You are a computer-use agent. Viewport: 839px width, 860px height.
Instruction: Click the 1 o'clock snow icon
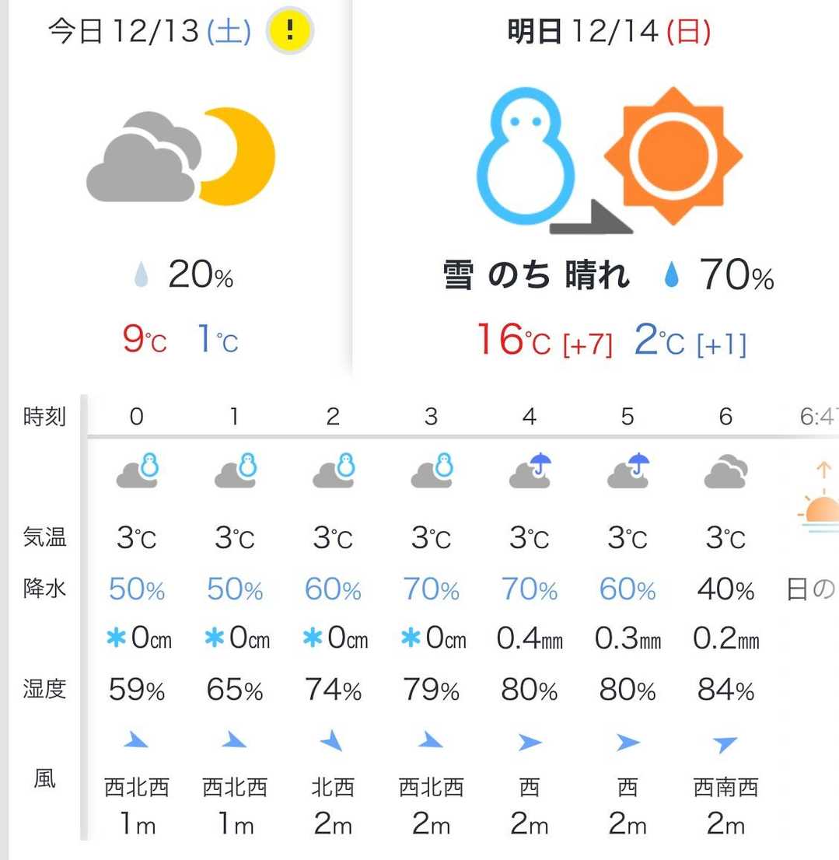(x=235, y=470)
